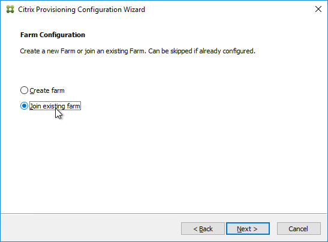This screenshot has width=328, height=242.
Task: Click the Next > button
Action: click(x=248, y=229)
